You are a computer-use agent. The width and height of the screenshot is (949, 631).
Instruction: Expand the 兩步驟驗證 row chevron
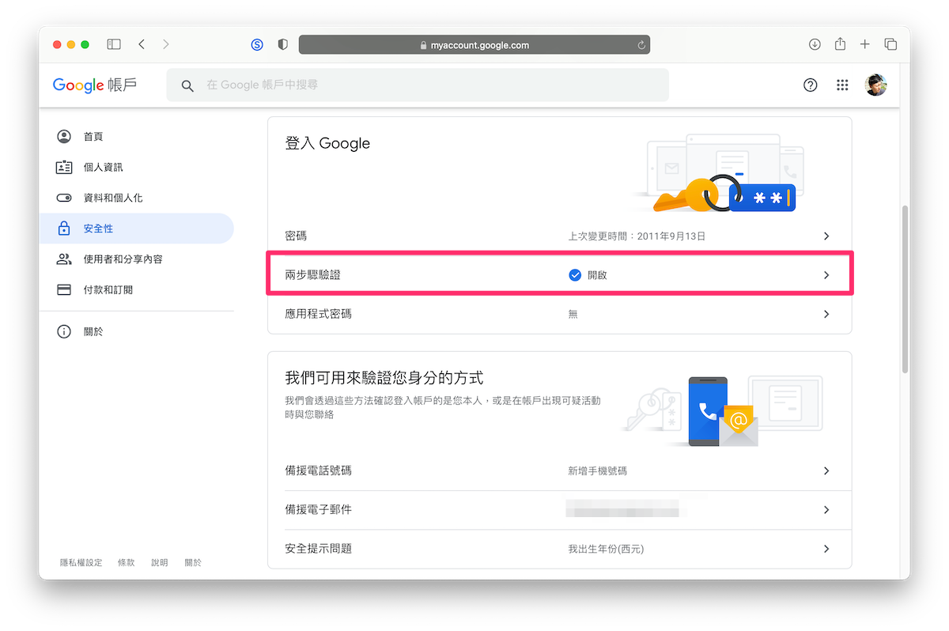tap(826, 275)
